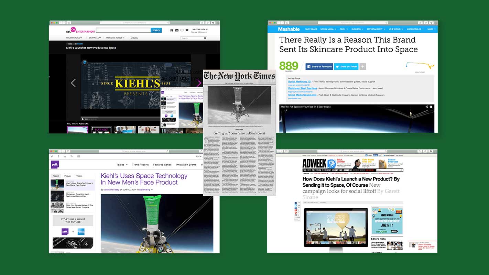This screenshot has width=489, height=275.
Task: Click the AOL home icon
Action: coord(172,30)
